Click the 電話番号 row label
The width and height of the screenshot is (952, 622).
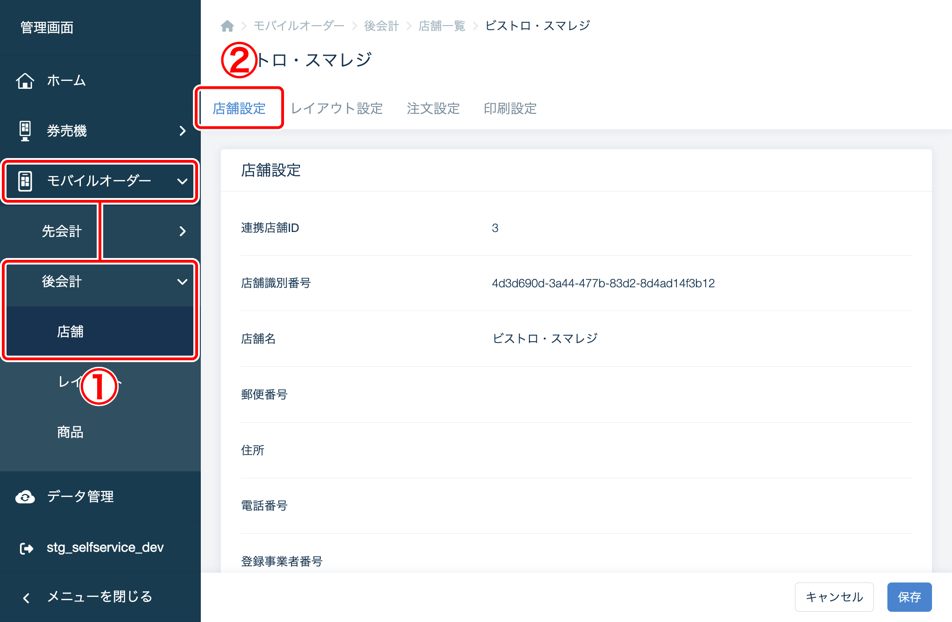coord(264,505)
